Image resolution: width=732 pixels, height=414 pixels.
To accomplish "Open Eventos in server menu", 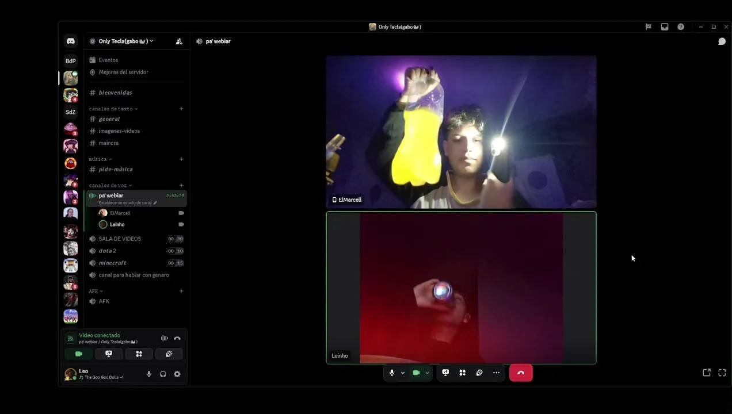I will point(136,60).
